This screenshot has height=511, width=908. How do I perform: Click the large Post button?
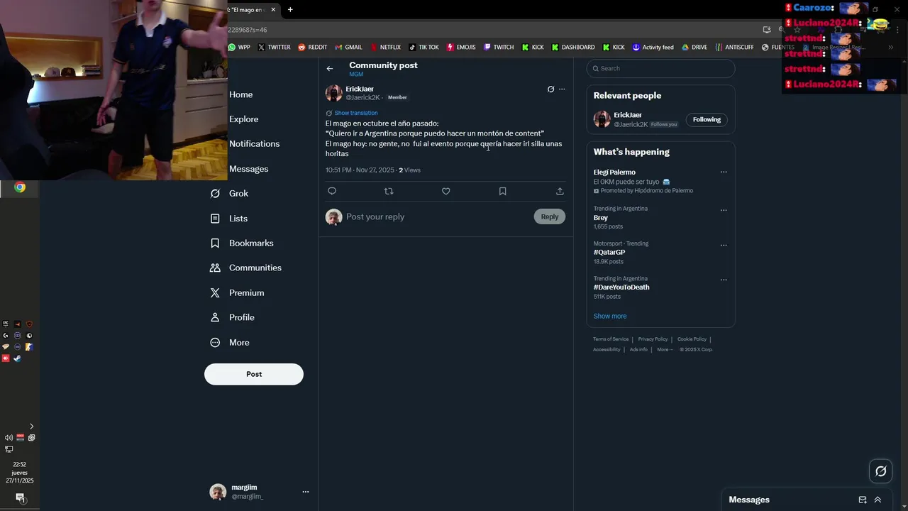click(254, 374)
